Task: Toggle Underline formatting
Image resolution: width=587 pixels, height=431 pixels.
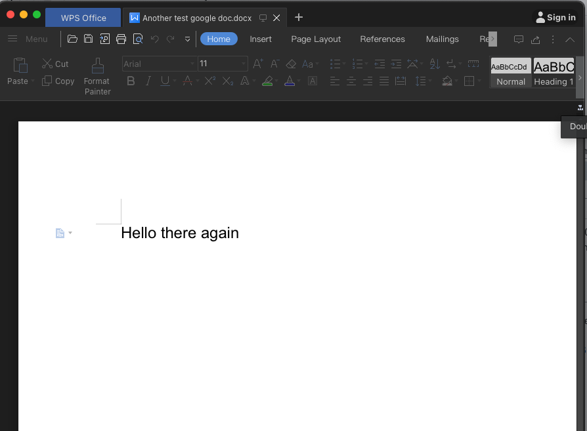Action: (165, 81)
